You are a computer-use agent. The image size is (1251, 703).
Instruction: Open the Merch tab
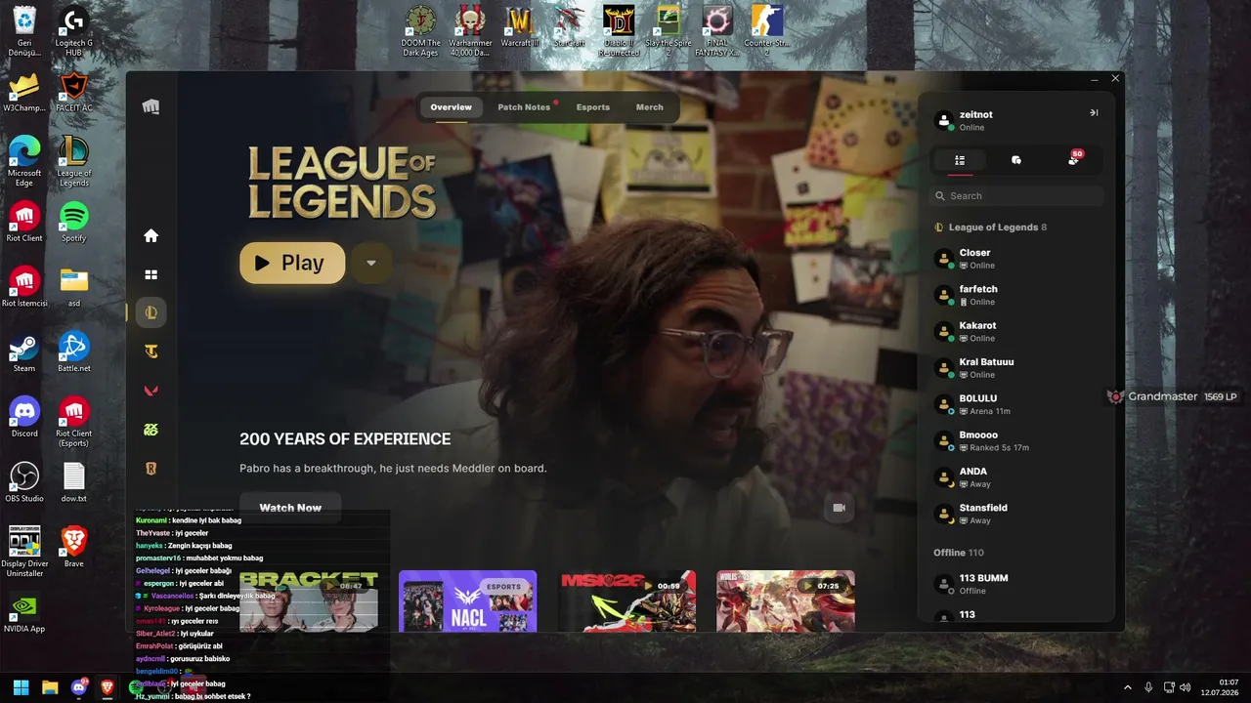(x=649, y=107)
